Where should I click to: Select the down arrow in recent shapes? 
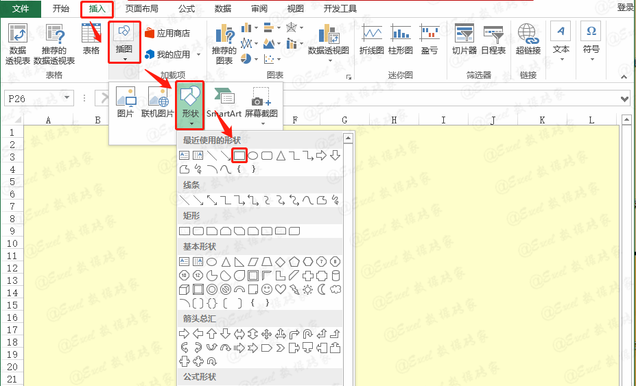coord(335,156)
